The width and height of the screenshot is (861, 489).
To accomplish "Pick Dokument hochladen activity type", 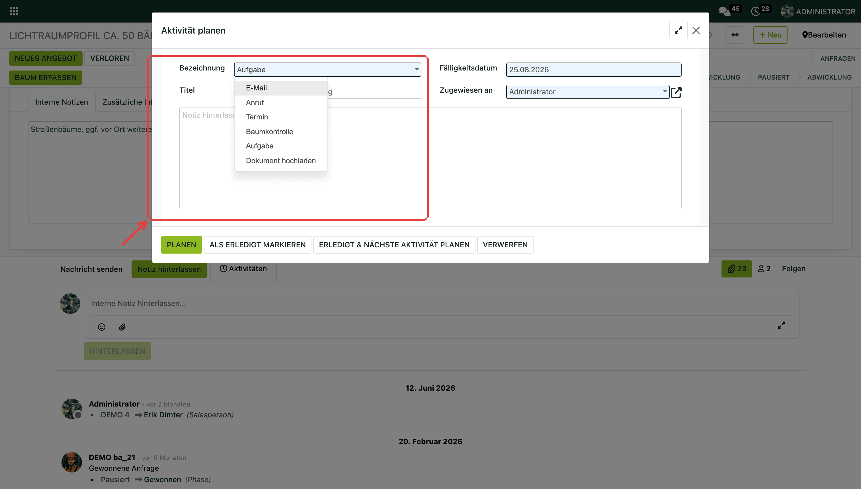I will point(280,161).
